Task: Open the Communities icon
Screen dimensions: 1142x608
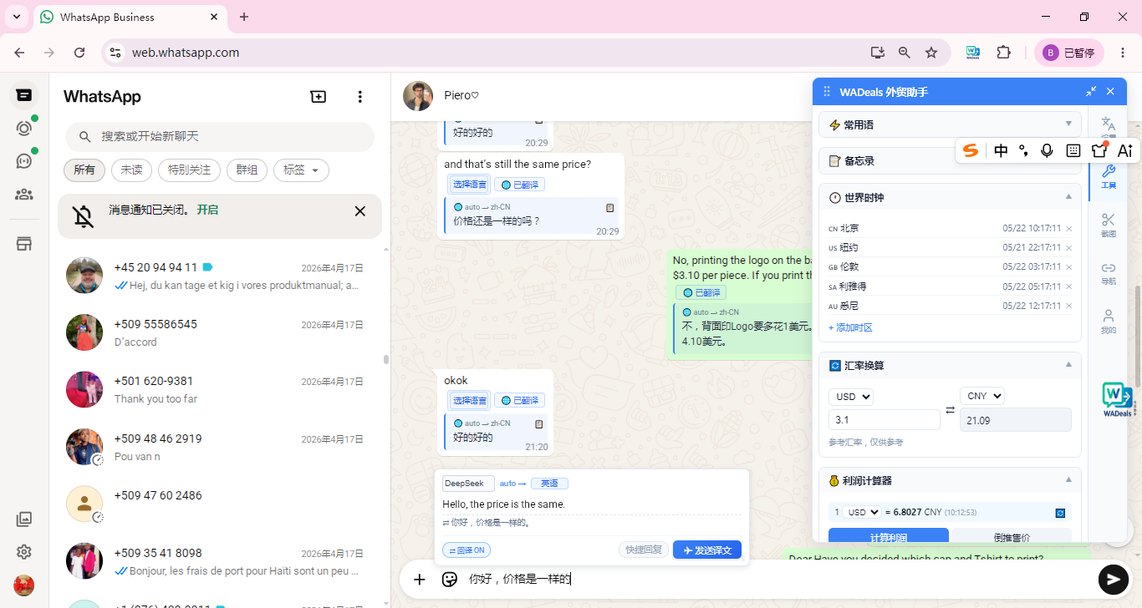Action: (24, 195)
